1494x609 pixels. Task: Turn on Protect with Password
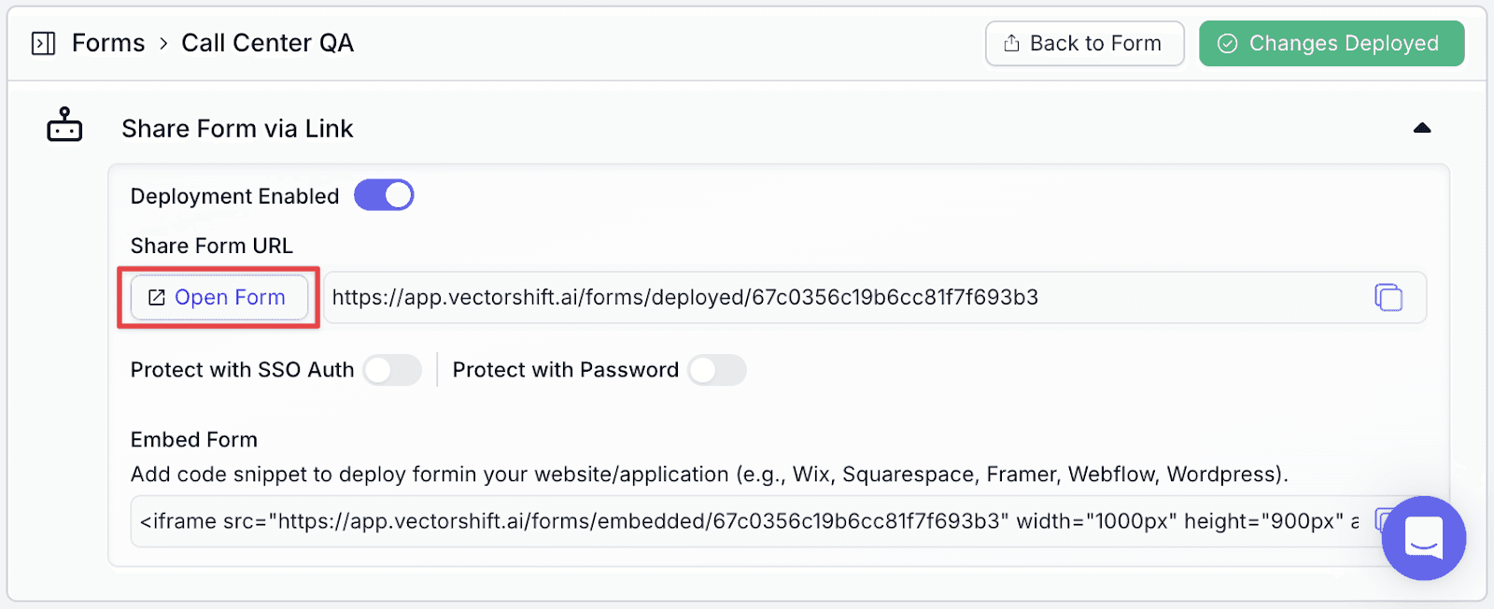[x=717, y=370]
